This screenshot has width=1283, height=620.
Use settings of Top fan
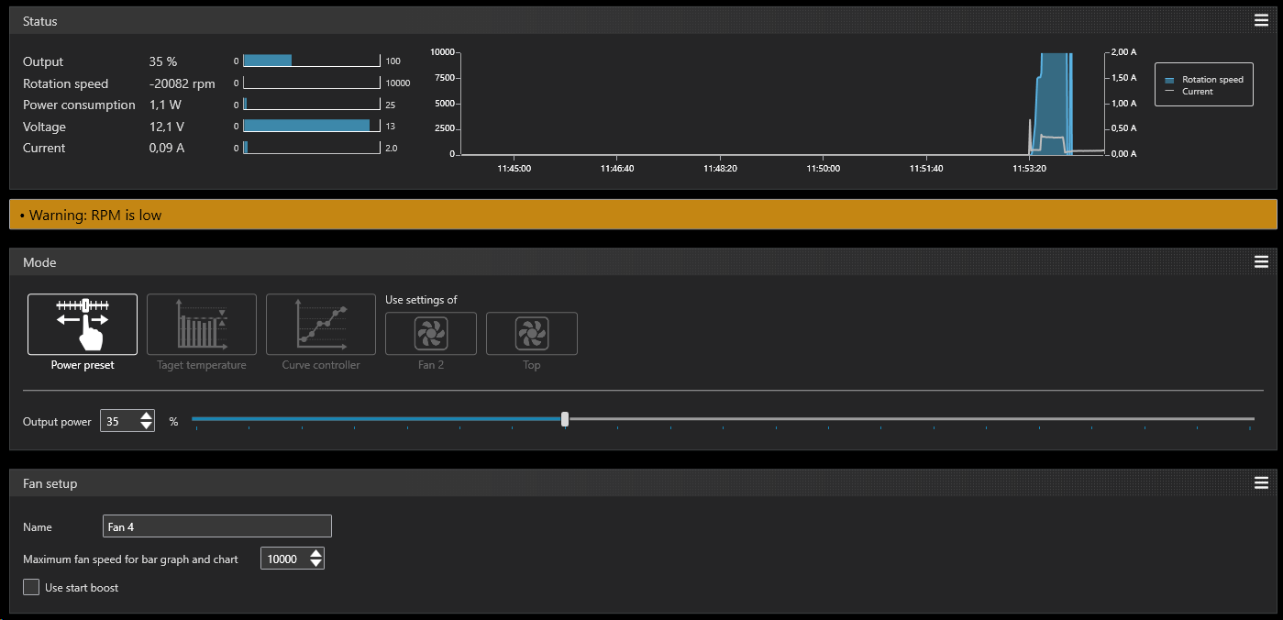tap(532, 334)
